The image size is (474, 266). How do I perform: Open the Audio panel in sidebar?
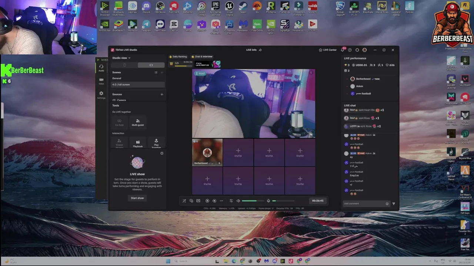click(101, 68)
